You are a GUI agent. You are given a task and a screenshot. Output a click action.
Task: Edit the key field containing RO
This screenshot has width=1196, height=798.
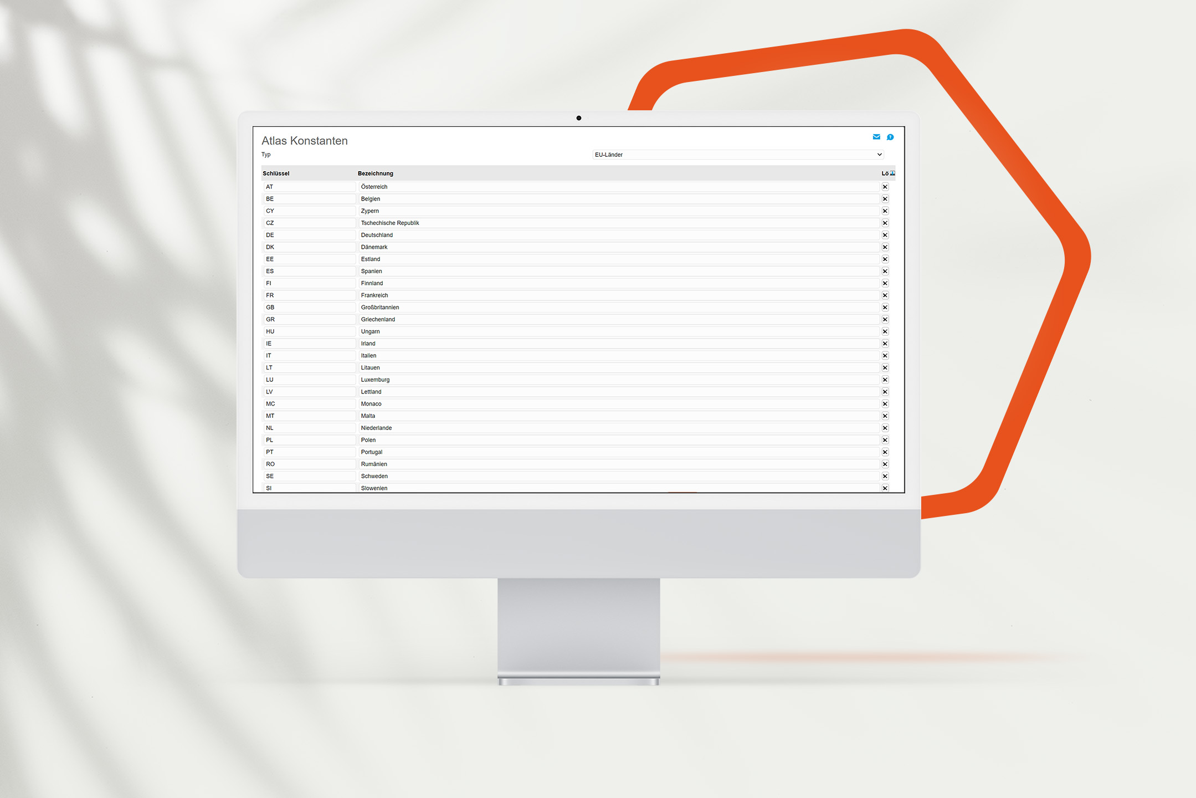309,464
